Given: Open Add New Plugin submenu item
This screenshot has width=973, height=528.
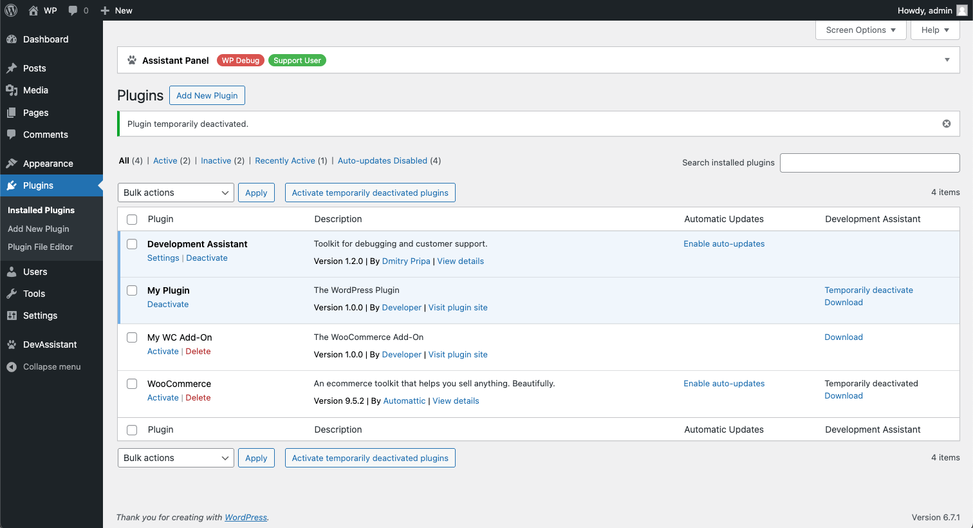Looking at the screenshot, I should coord(39,229).
